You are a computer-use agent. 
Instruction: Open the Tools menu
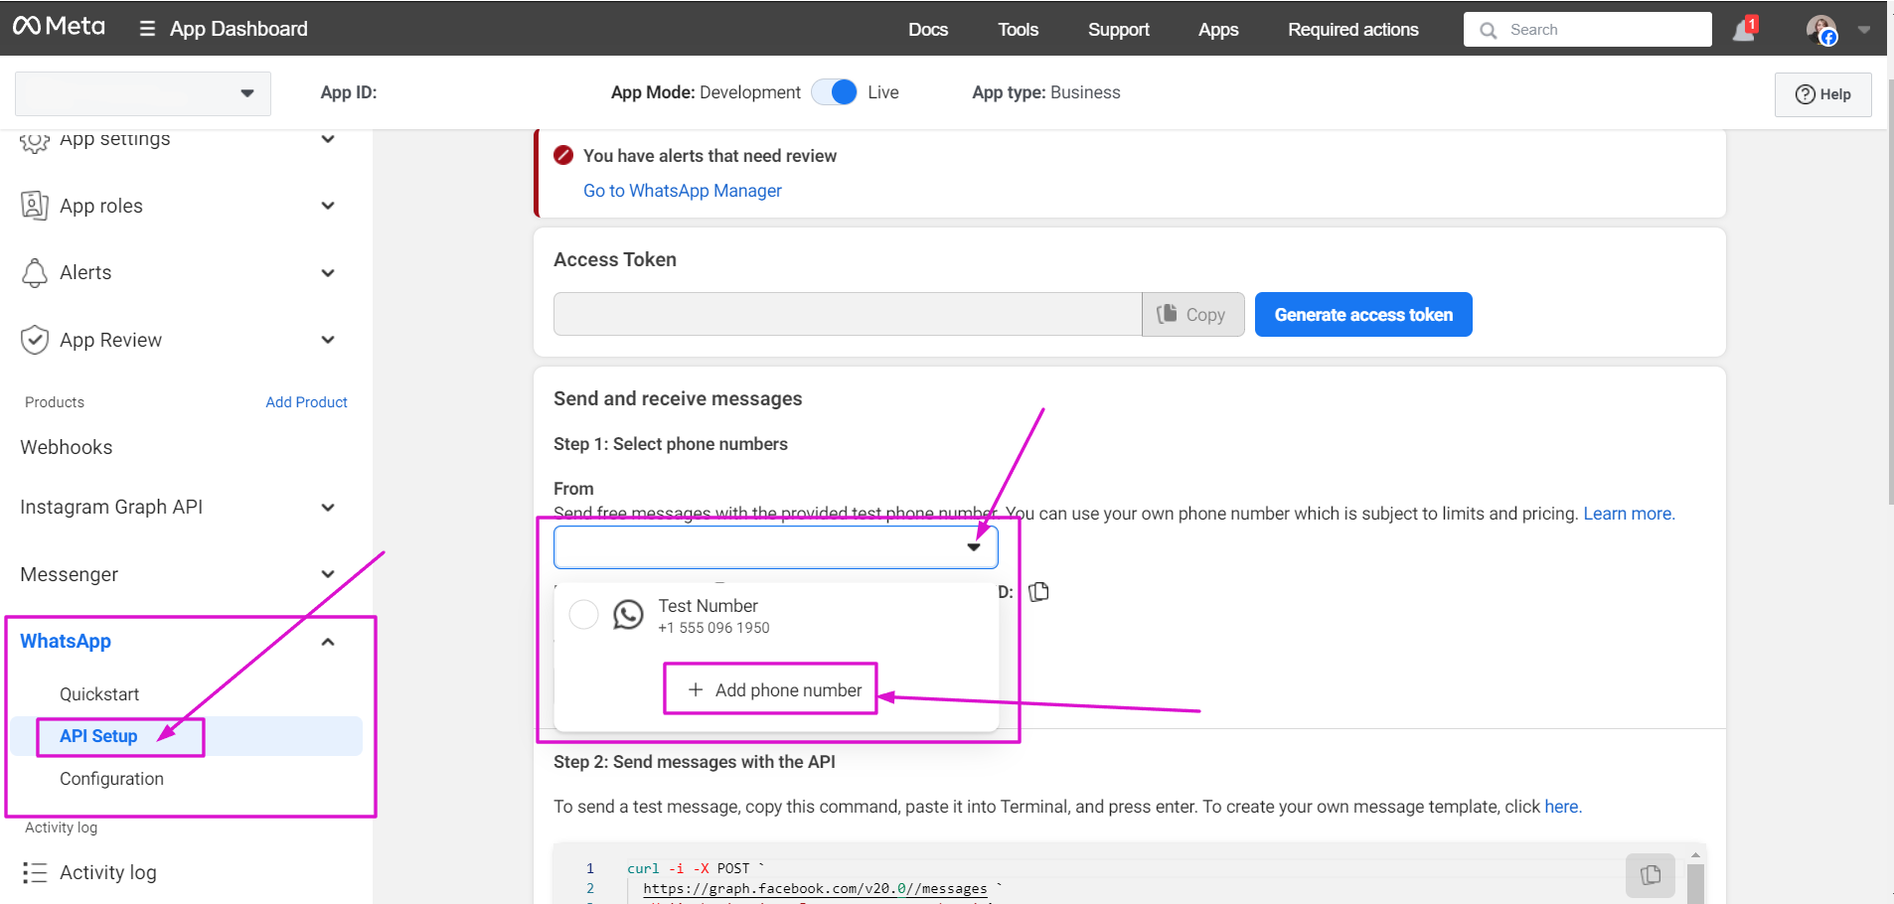pyautogui.click(x=1018, y=30)
